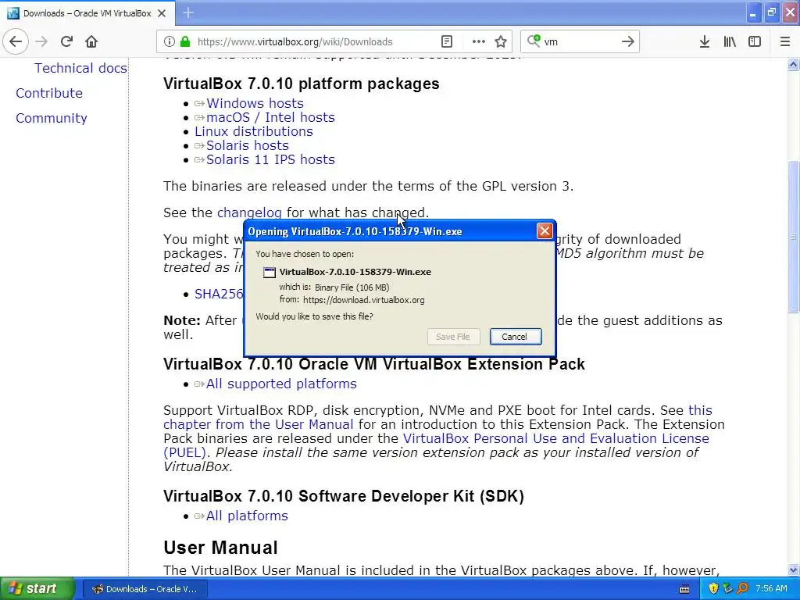800x600 pixels.
Task: Reload the current page
Action: click(x=67, y=41)
